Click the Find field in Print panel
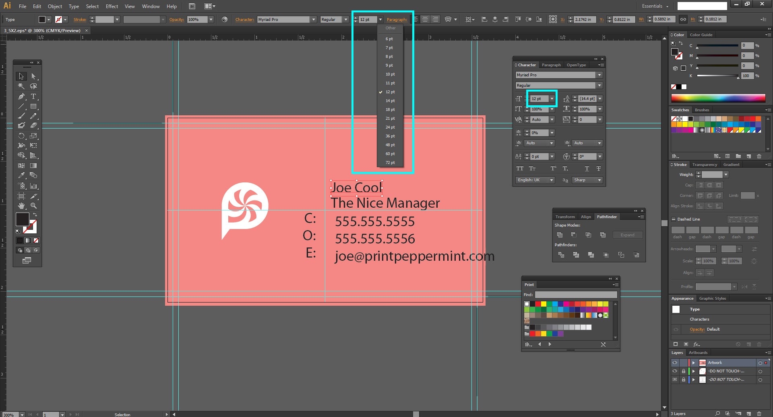The width and height of the screenshot is (773, 417). point(576,295)
